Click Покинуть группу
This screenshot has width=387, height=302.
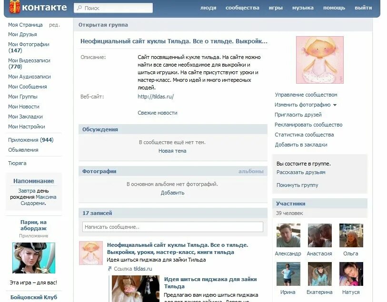coord(297,185)
